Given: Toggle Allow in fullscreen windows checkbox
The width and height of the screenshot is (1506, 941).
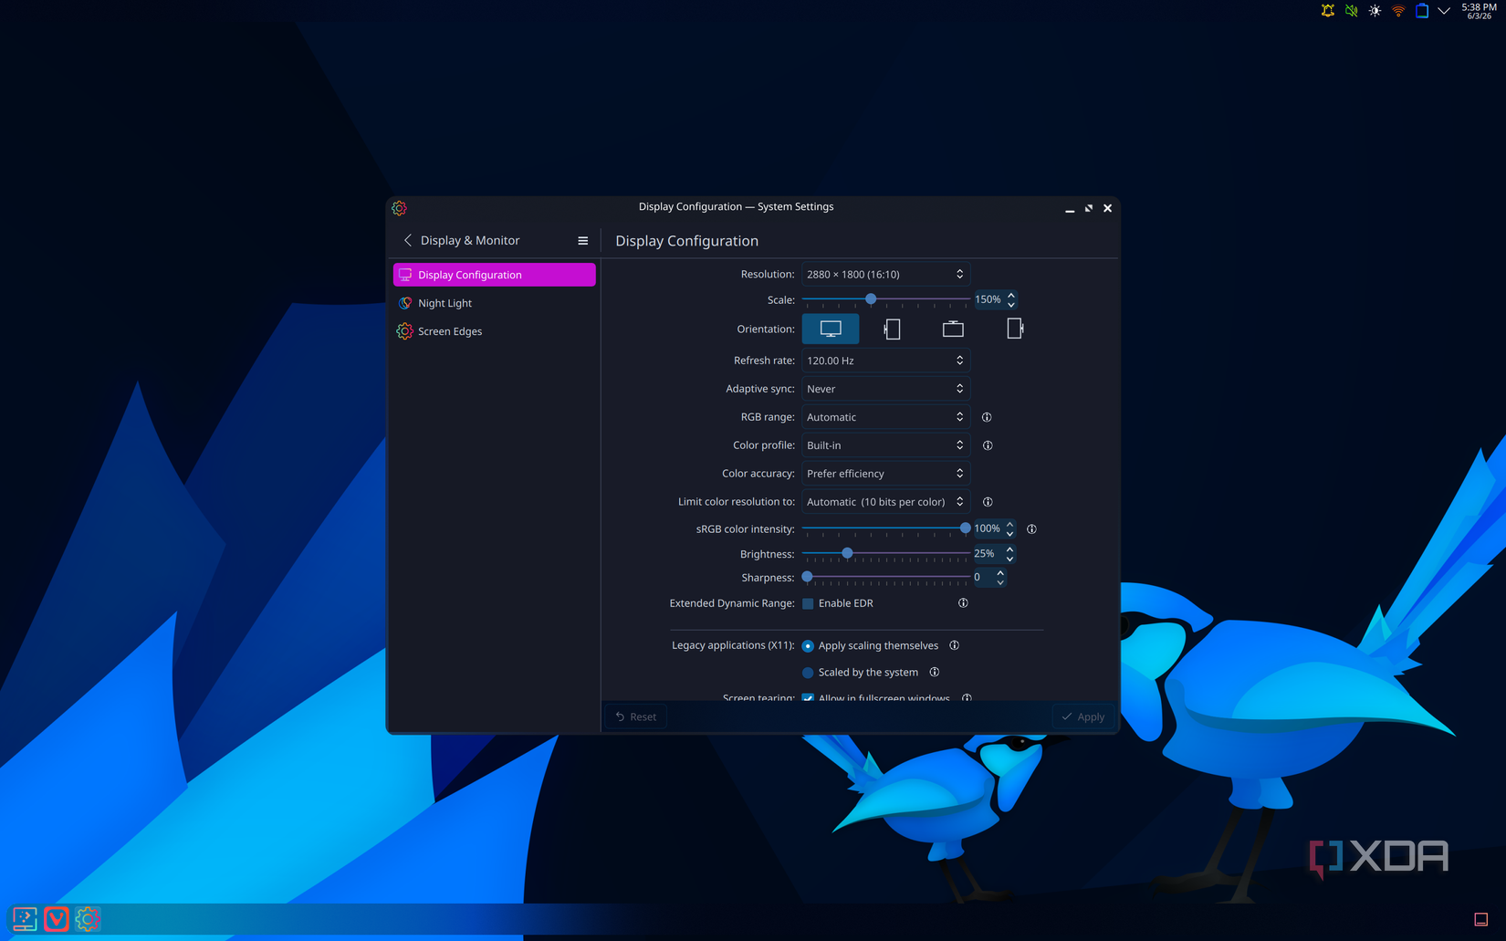Looking at the screenshot, I should 808,698.
